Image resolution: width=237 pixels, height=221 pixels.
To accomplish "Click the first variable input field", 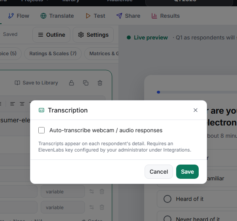I will (63, 191).
